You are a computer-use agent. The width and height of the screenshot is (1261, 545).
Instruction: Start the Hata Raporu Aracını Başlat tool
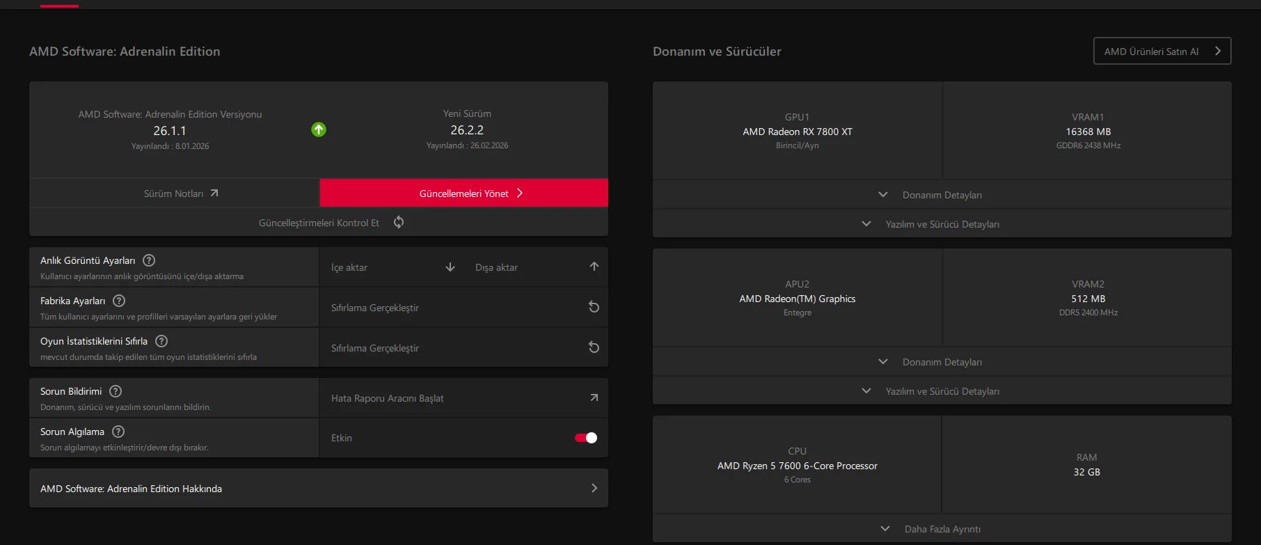463,398
